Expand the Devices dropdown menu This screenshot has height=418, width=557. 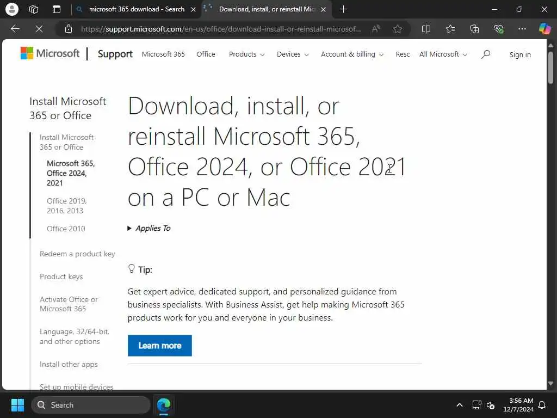point(293,54)
